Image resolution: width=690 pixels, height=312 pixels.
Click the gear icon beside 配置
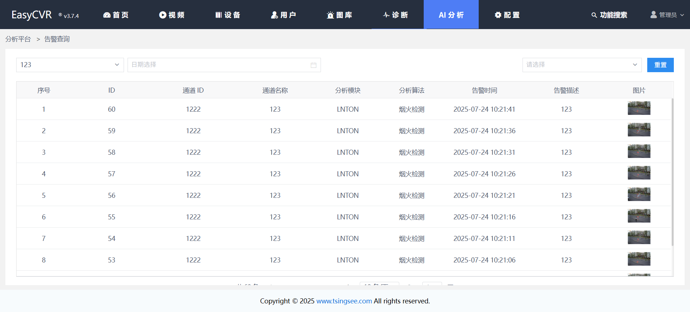498,15
